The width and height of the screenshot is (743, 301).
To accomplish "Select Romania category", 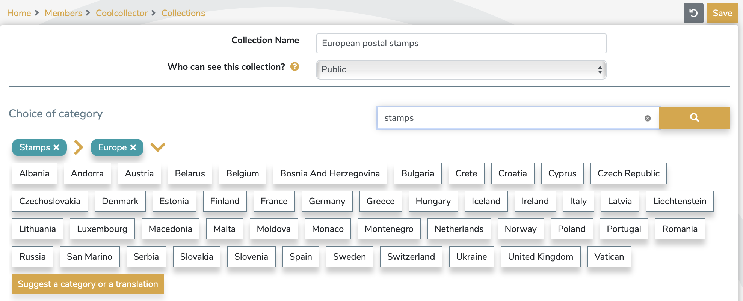I will (680, 229).
